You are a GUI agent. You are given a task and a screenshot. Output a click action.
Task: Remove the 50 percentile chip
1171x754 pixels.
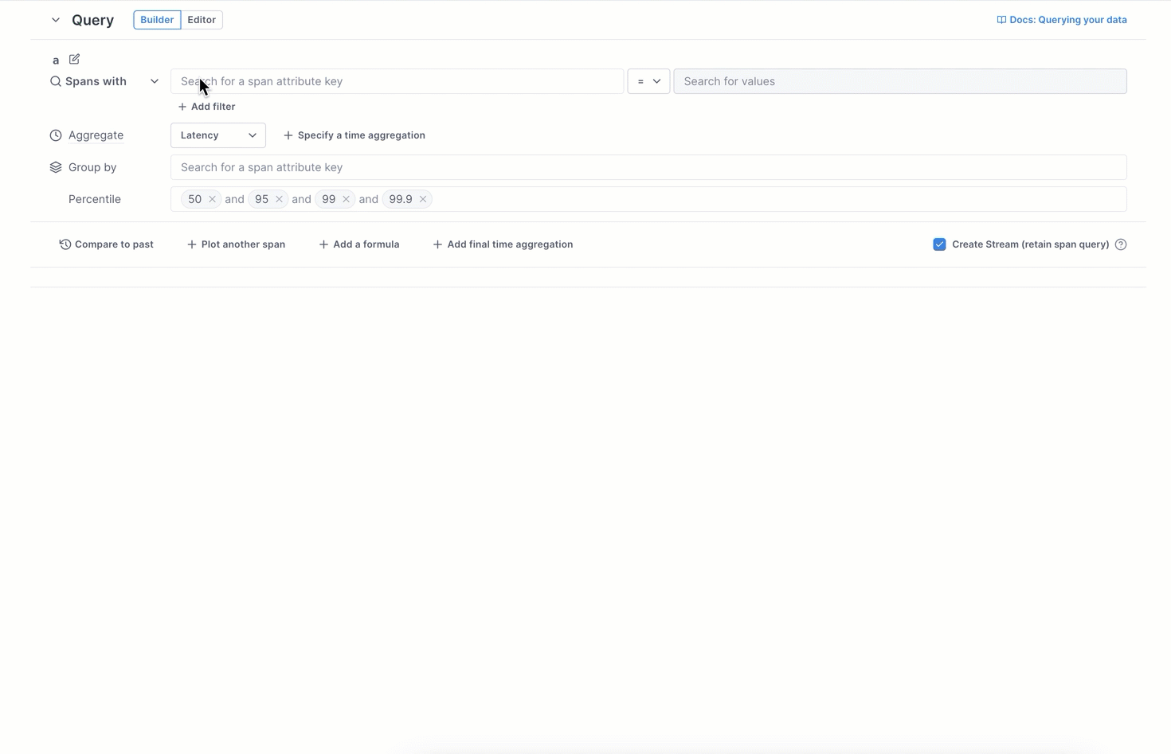click(x=212, y=198)
